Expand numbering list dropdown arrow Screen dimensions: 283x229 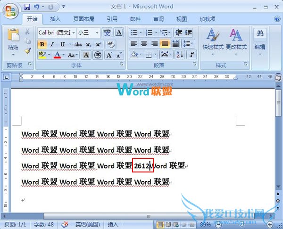[156, 33]
